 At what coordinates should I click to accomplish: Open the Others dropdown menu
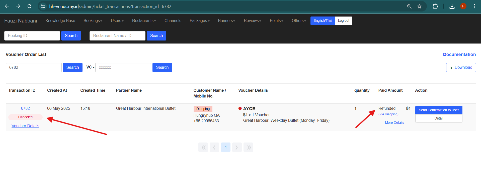pyautogui.click(x=299, y=21)
